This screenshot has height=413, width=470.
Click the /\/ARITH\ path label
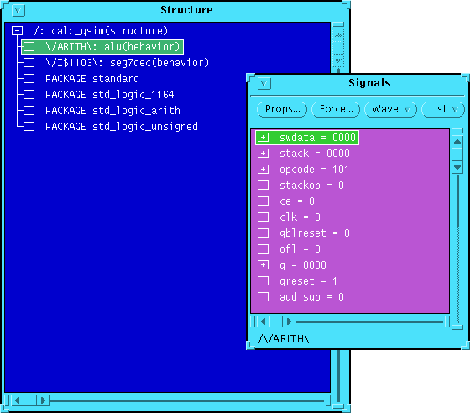(x=284, y=339)
